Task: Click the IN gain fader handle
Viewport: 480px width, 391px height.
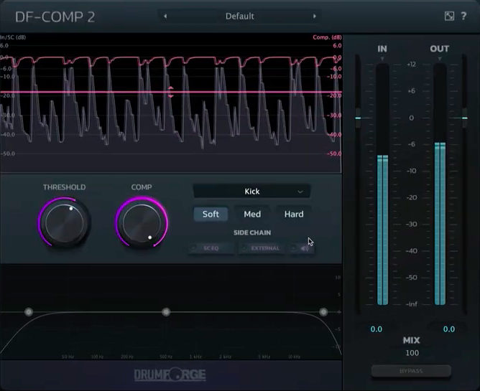Action: point(358,118)
